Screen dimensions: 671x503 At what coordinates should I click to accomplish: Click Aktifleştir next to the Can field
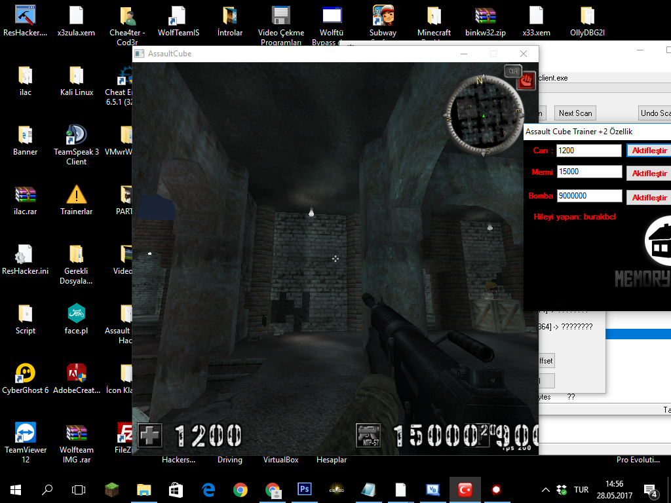[649, 151]
